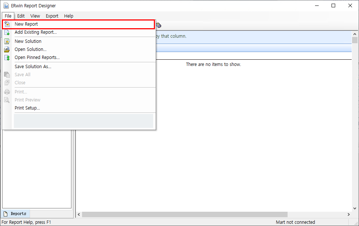Close the ERwin Report Designer window
This screenshot has height=226, width=359.
pyautogui.click(x=350, y=6)
